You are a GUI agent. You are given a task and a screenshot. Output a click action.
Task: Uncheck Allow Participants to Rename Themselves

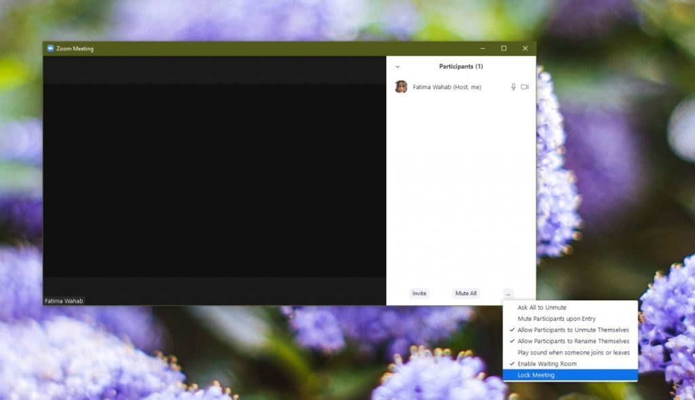[x=573, y=341]
